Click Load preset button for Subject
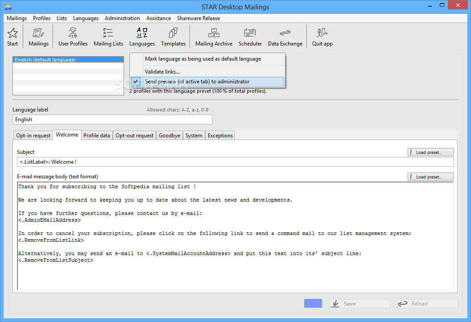Image resolution: width=471 pixels, height=322 pixels. 430,152
